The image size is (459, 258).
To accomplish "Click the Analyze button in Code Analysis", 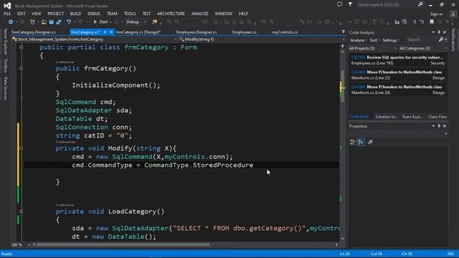I will [359, 40].
